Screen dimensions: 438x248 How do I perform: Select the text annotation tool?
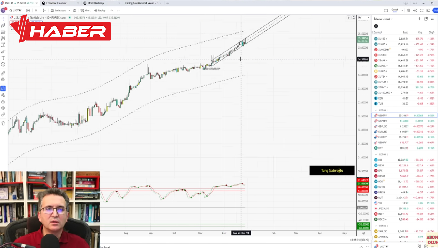pos(3,58)
